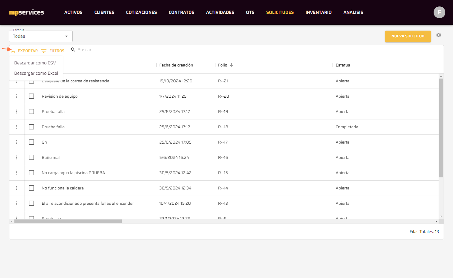This screenshot has height=278, width=453.
Task: Click the NUEVA SOLICITUD button
Action: point(408,36)
